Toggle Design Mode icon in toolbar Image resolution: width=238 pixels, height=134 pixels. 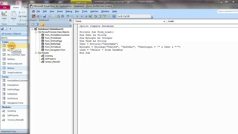coord(90,16)
